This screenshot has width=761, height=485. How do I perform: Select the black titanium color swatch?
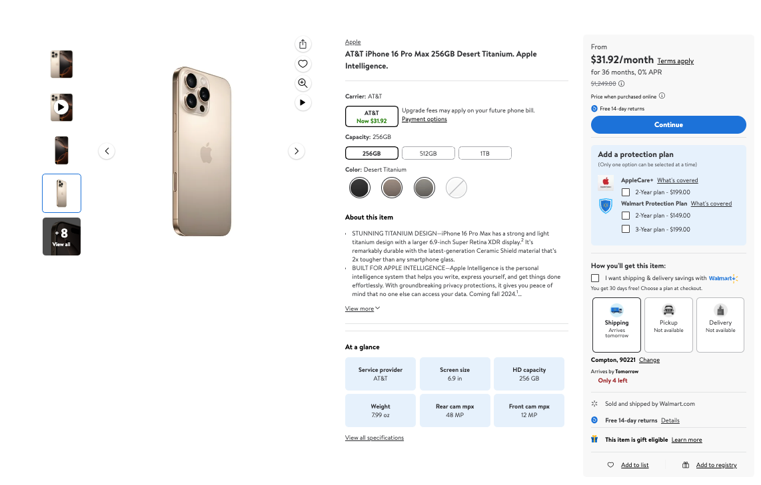[x=360, y=188]
